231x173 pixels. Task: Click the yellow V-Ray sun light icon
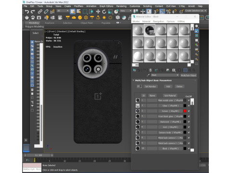click(104, 18)
